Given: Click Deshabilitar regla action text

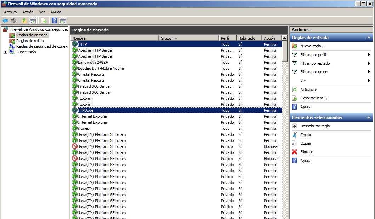Looking at the screenshot, I should [315, 126].
